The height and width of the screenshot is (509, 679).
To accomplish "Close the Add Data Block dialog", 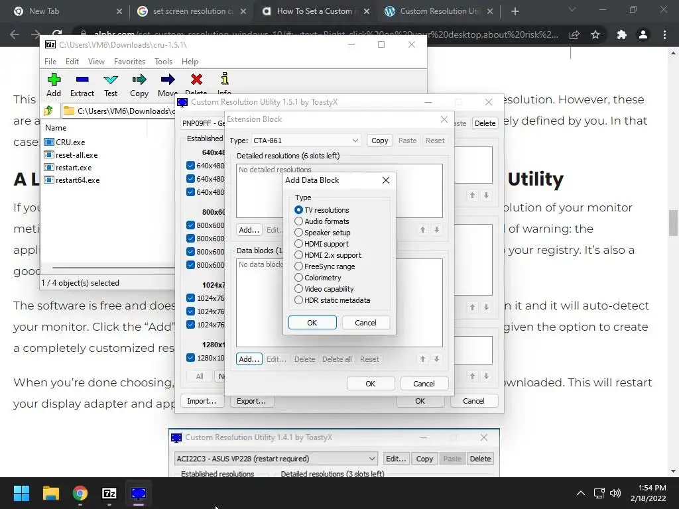I will pyautogui.click(x=386, y=180).
